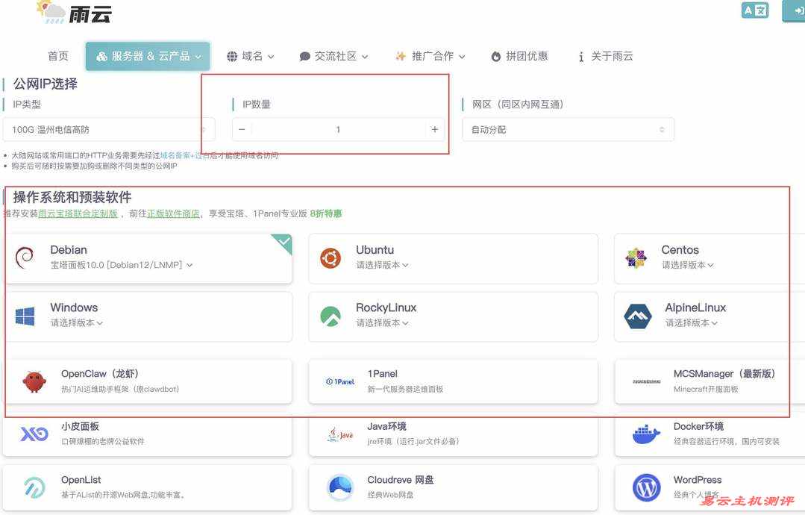
Task: Open the 交流社区 nav menu
Action: pyautogui.click(x=333, y=56)
